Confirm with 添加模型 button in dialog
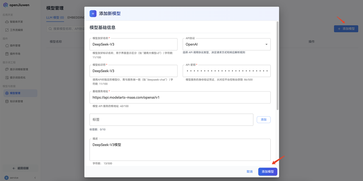Image resolution: width=363 pixels, height=181 pixels. (x=268, y=172)
